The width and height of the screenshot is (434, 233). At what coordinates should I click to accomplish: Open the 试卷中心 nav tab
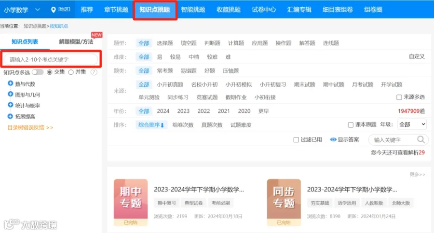264,10
